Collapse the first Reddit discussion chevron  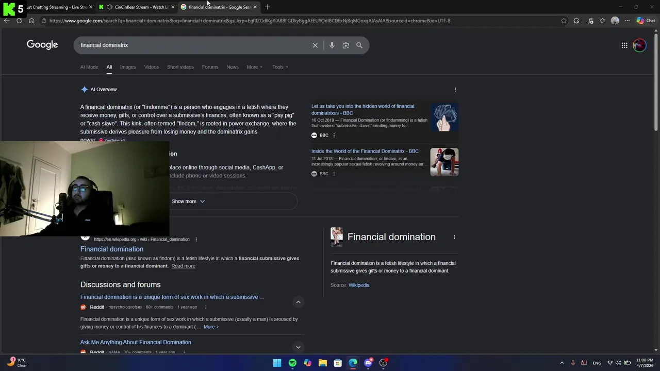(x=298, y=302)
